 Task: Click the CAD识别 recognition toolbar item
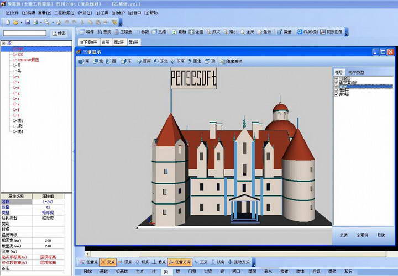pos(307,32)
